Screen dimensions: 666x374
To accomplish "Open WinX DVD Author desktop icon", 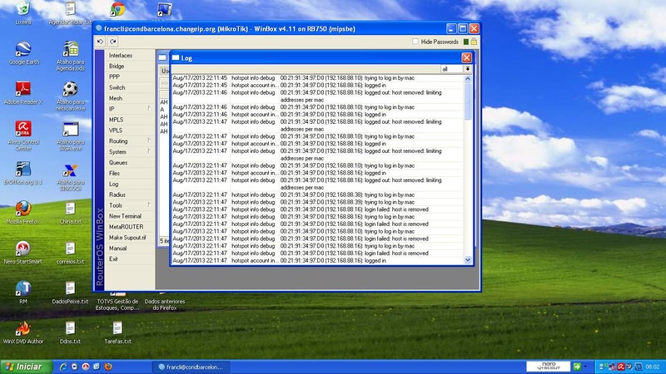I will point(23,332).
